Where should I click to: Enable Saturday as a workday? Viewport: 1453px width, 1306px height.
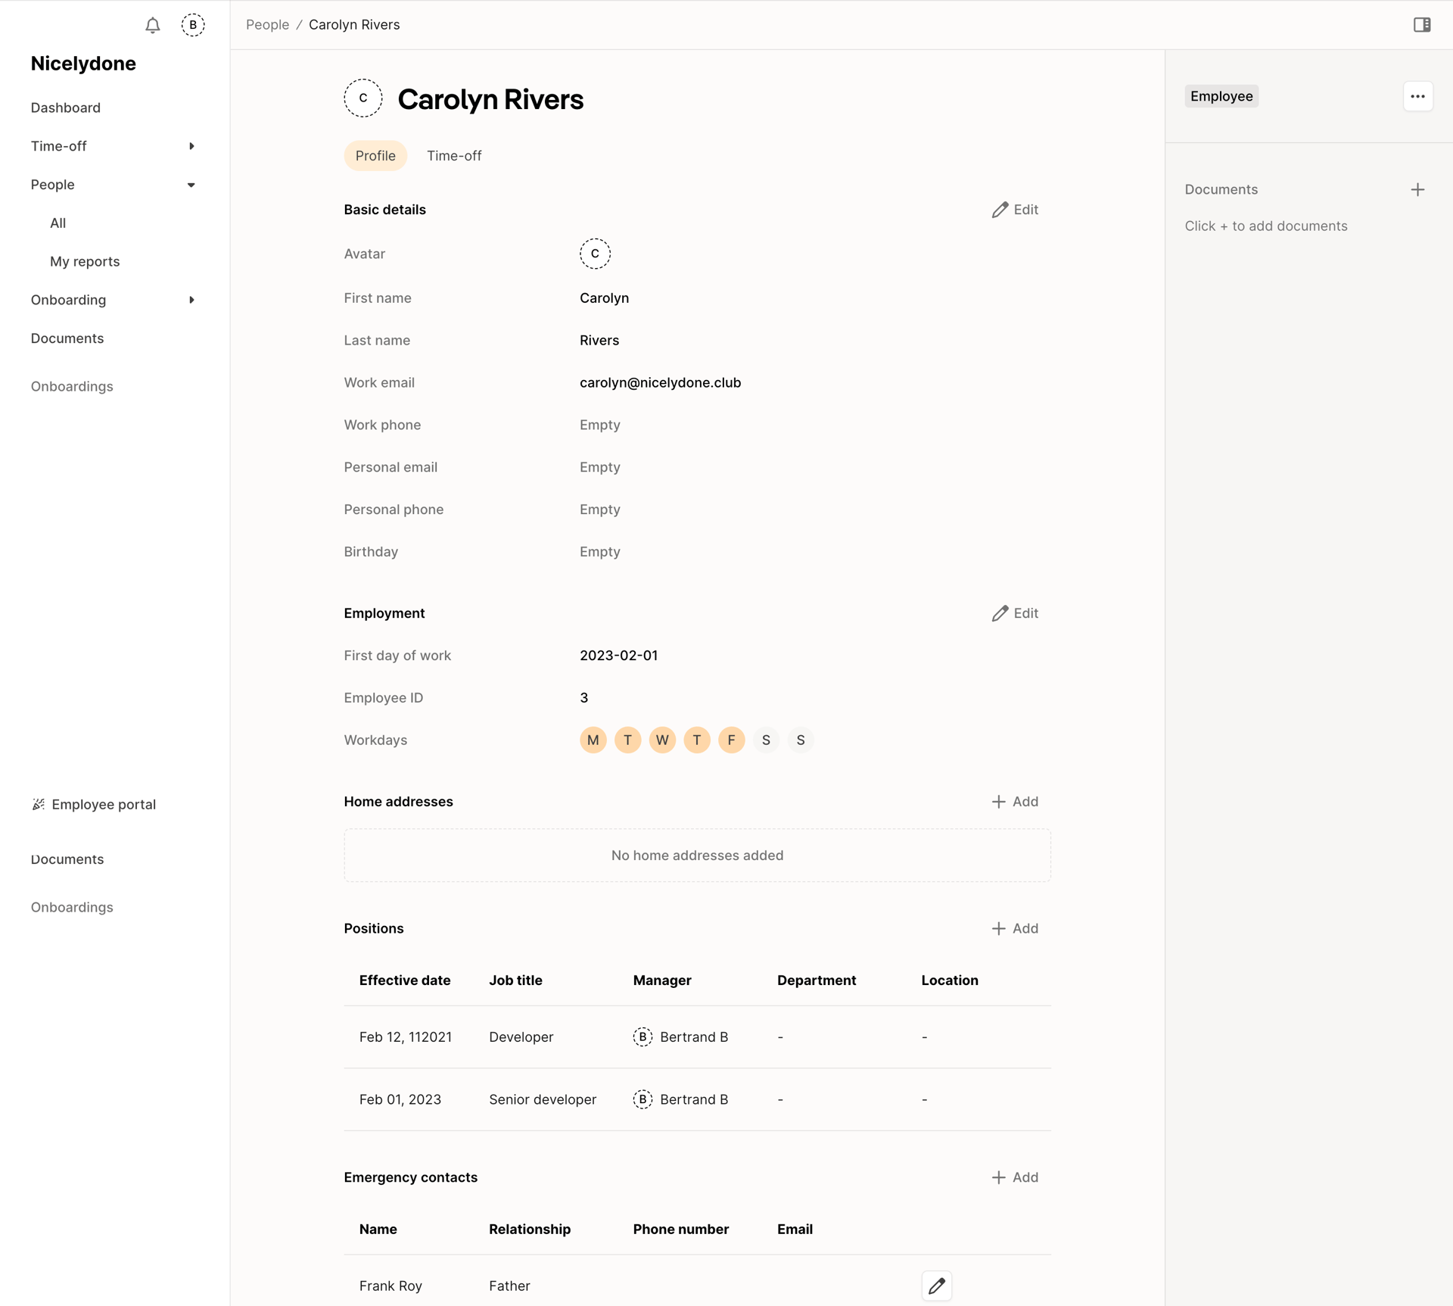(766, 740)
